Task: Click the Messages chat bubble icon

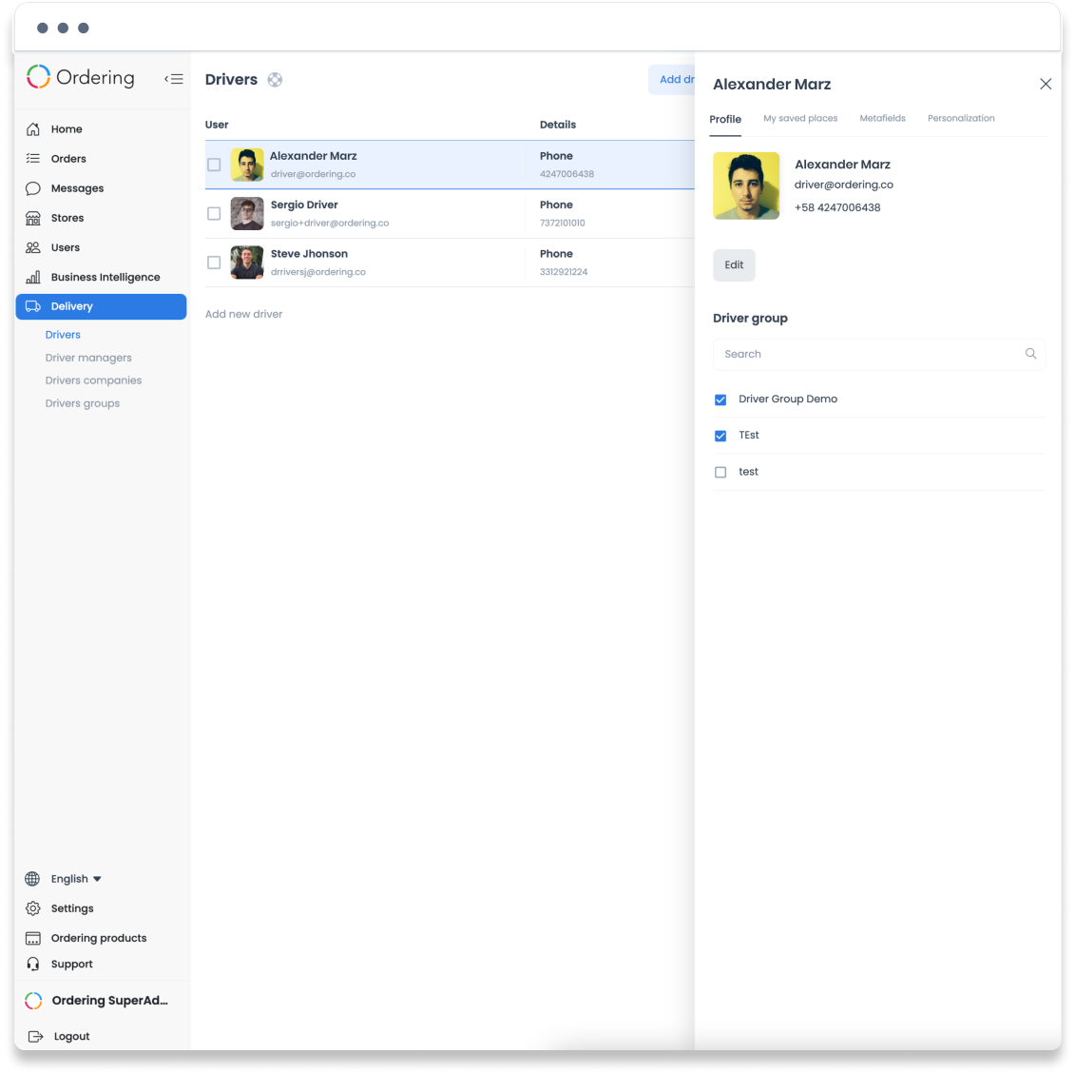Action: (x=33, y=188)
